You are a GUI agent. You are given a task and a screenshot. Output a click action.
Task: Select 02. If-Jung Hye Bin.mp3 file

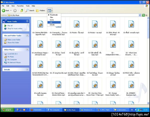pyautogui.click(x=58, y=64)
